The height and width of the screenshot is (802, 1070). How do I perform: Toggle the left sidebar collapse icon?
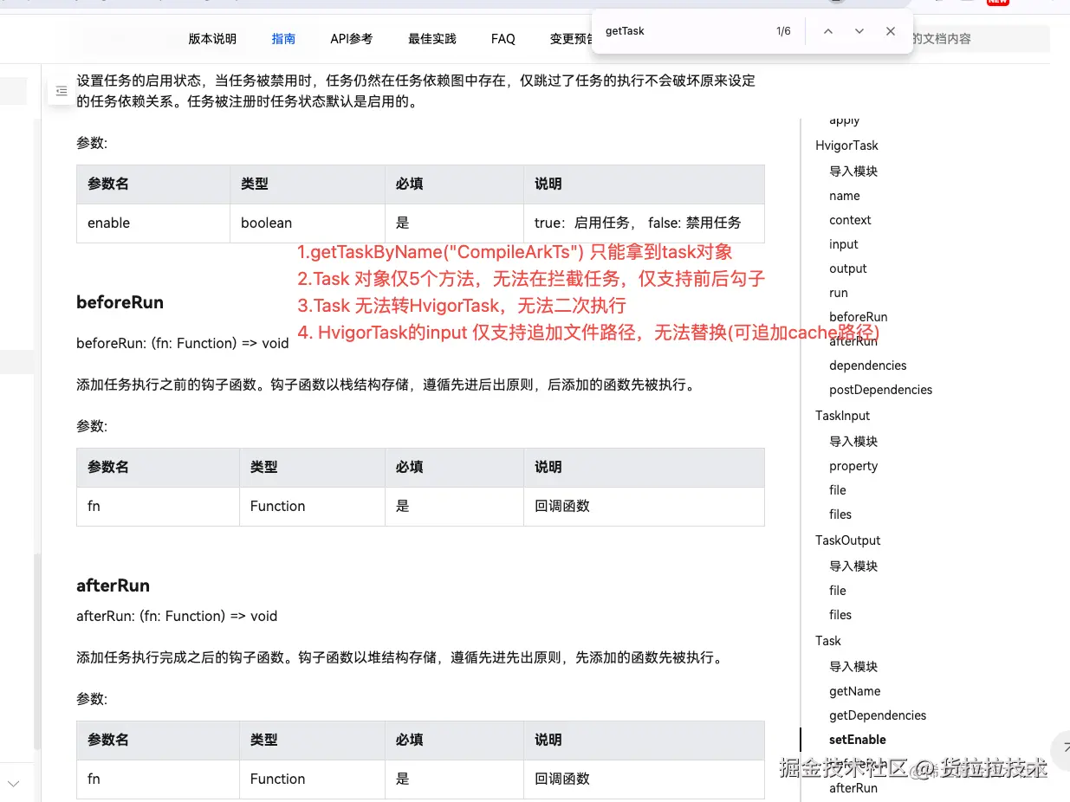pyautogui.click(x=61, y=91)
